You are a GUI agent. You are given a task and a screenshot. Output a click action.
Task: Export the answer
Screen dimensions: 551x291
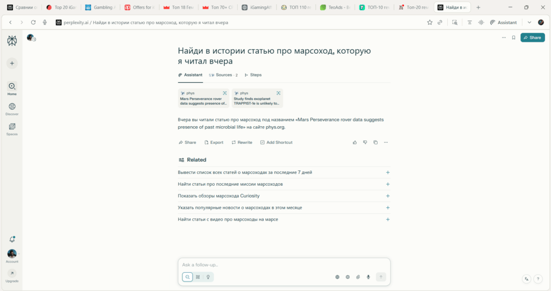(214, 142)
